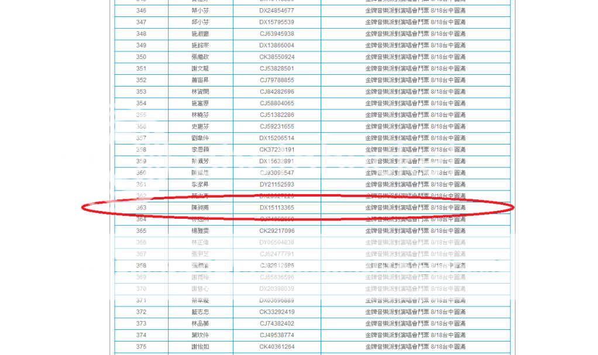Click code DX13866004 in row 349
Screen dimensions: 598x355
277,46
